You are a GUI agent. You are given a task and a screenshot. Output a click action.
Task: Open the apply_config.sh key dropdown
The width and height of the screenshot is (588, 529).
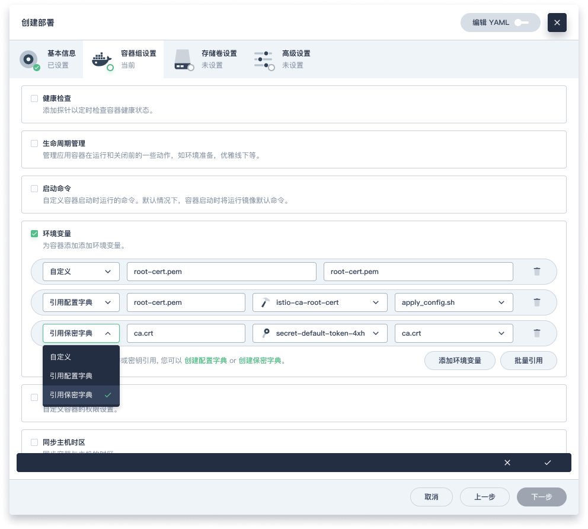[x=454, y=302]
